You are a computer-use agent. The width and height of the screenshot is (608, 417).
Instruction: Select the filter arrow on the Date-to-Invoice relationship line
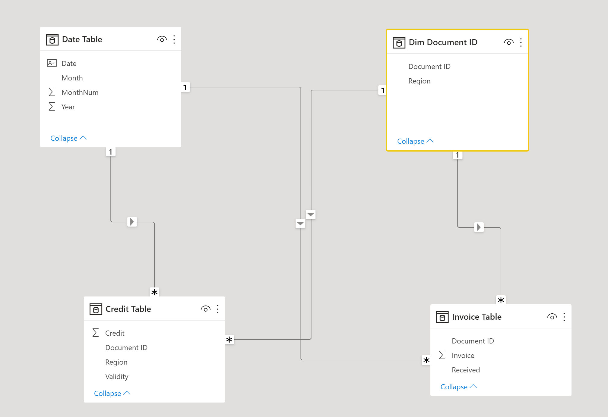click(x=300, y=224)
